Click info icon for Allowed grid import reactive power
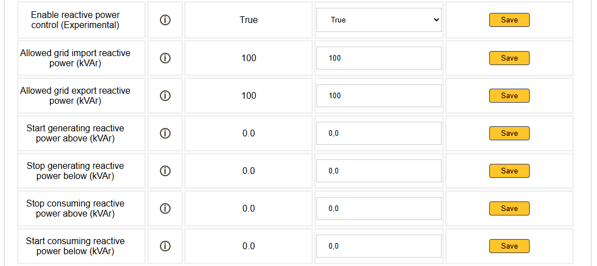597x266 pixels. point(165,58)
